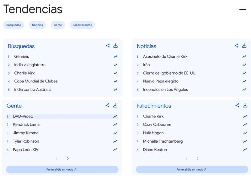Viewport: 251px width, 188px height.
Task: Click the download icon in the Búsquedas card
Action: [x=115, y=45]
